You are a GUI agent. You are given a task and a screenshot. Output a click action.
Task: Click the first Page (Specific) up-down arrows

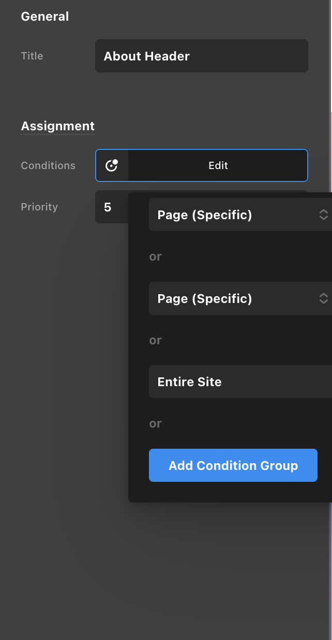coord(323,215)
